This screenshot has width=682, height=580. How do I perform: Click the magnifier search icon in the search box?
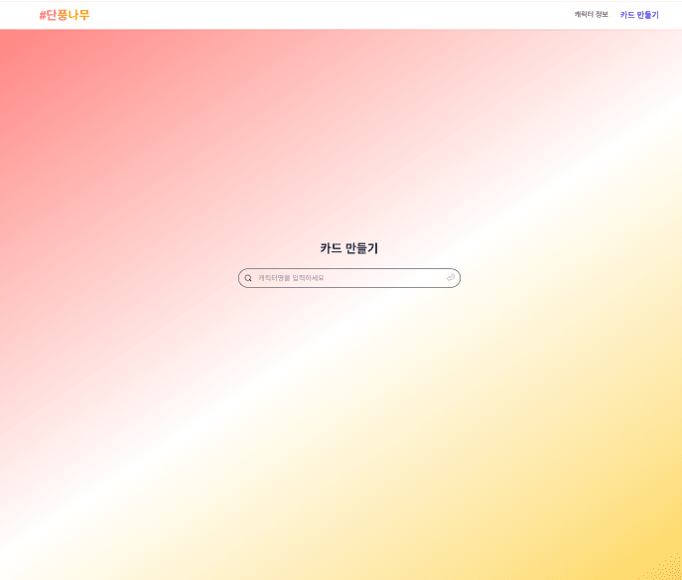(248, 278)
